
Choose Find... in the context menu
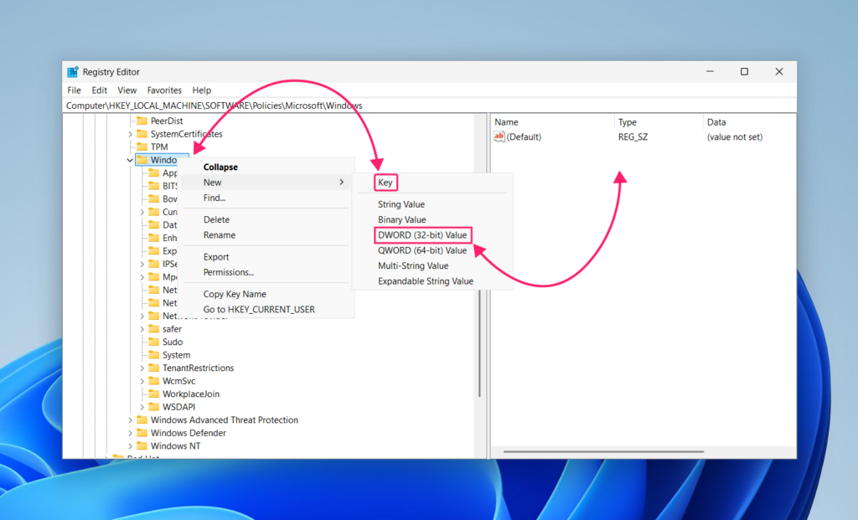point(266,198)
